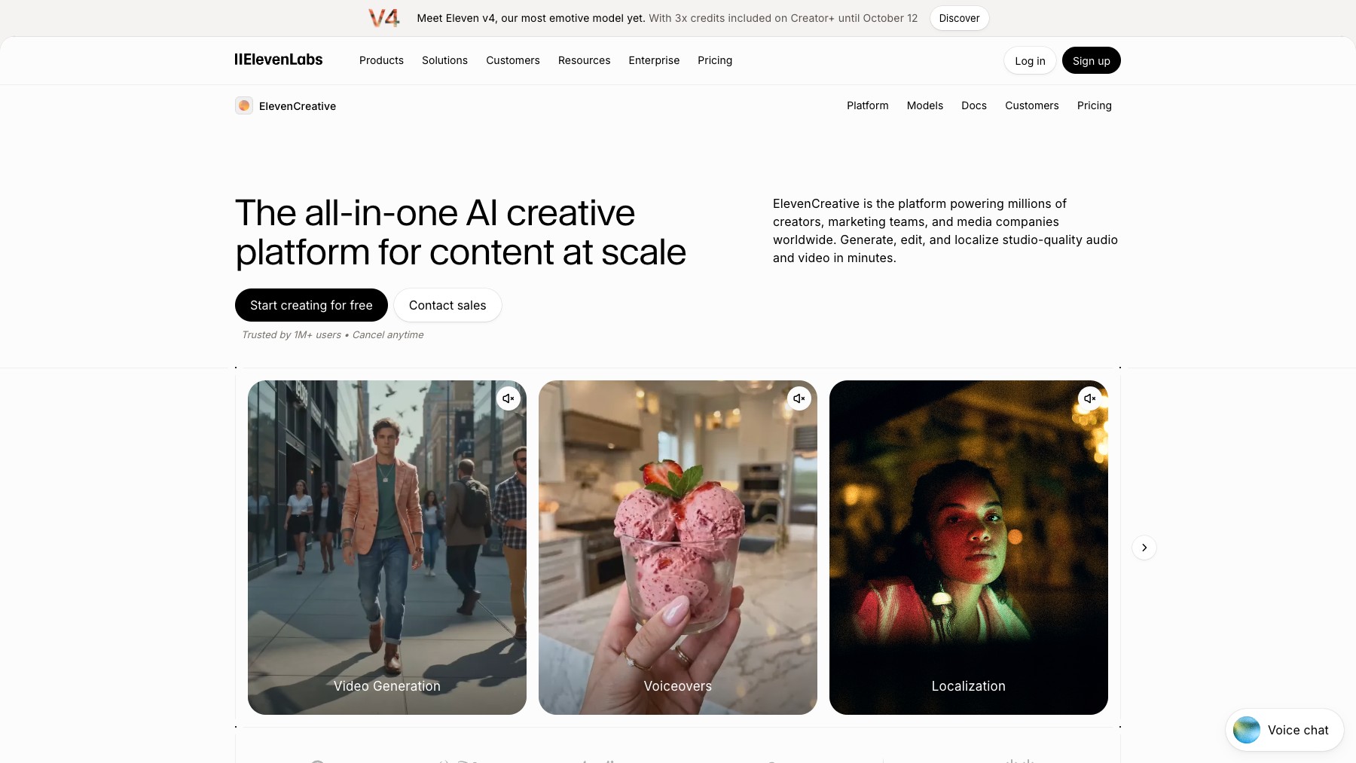Go to the Platform section
This screenshot has width=1356, height=763.
[x=868, y=105]
